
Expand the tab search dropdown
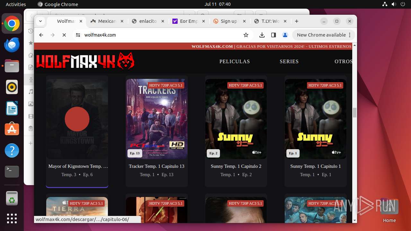[x=40, y=21]
